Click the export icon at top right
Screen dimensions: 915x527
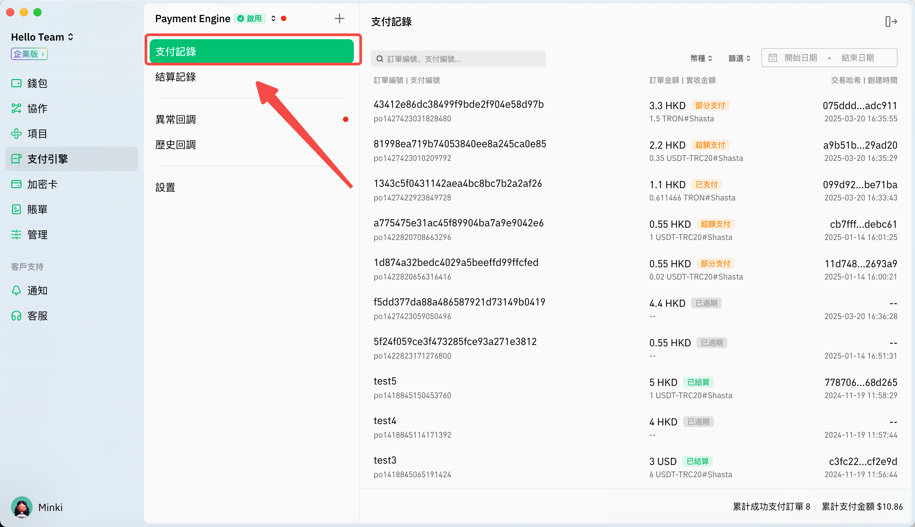[x=891, y=22]
